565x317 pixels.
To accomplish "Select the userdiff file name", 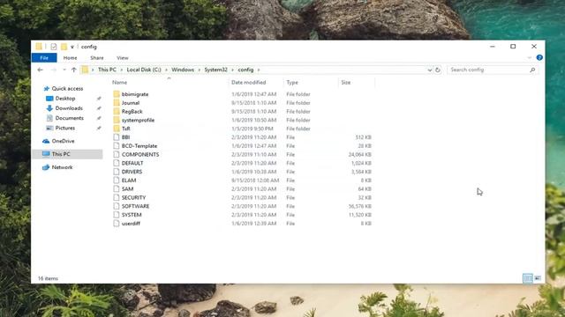I will [x=131, y=224].
